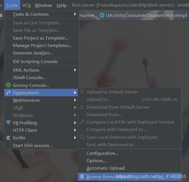Select UActivityConsumerCouponServiceImpl breadcrumb
Image resolution: width=189 pixels, height=182 pixels.
146,15
